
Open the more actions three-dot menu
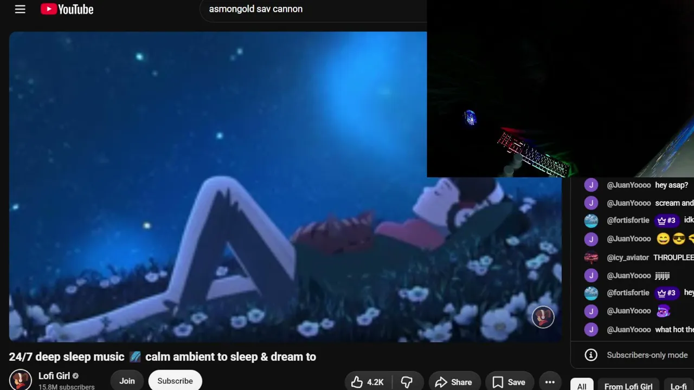click(x=550, y=382)
